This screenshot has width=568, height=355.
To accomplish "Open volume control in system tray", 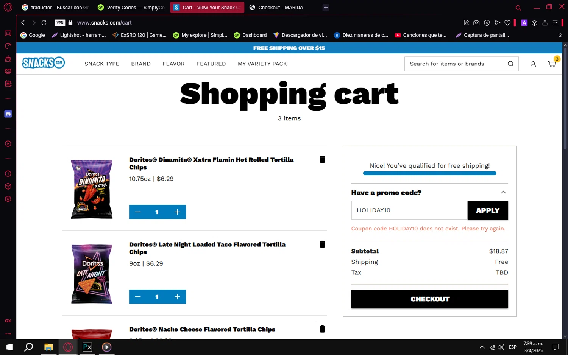I will point(501,347).
